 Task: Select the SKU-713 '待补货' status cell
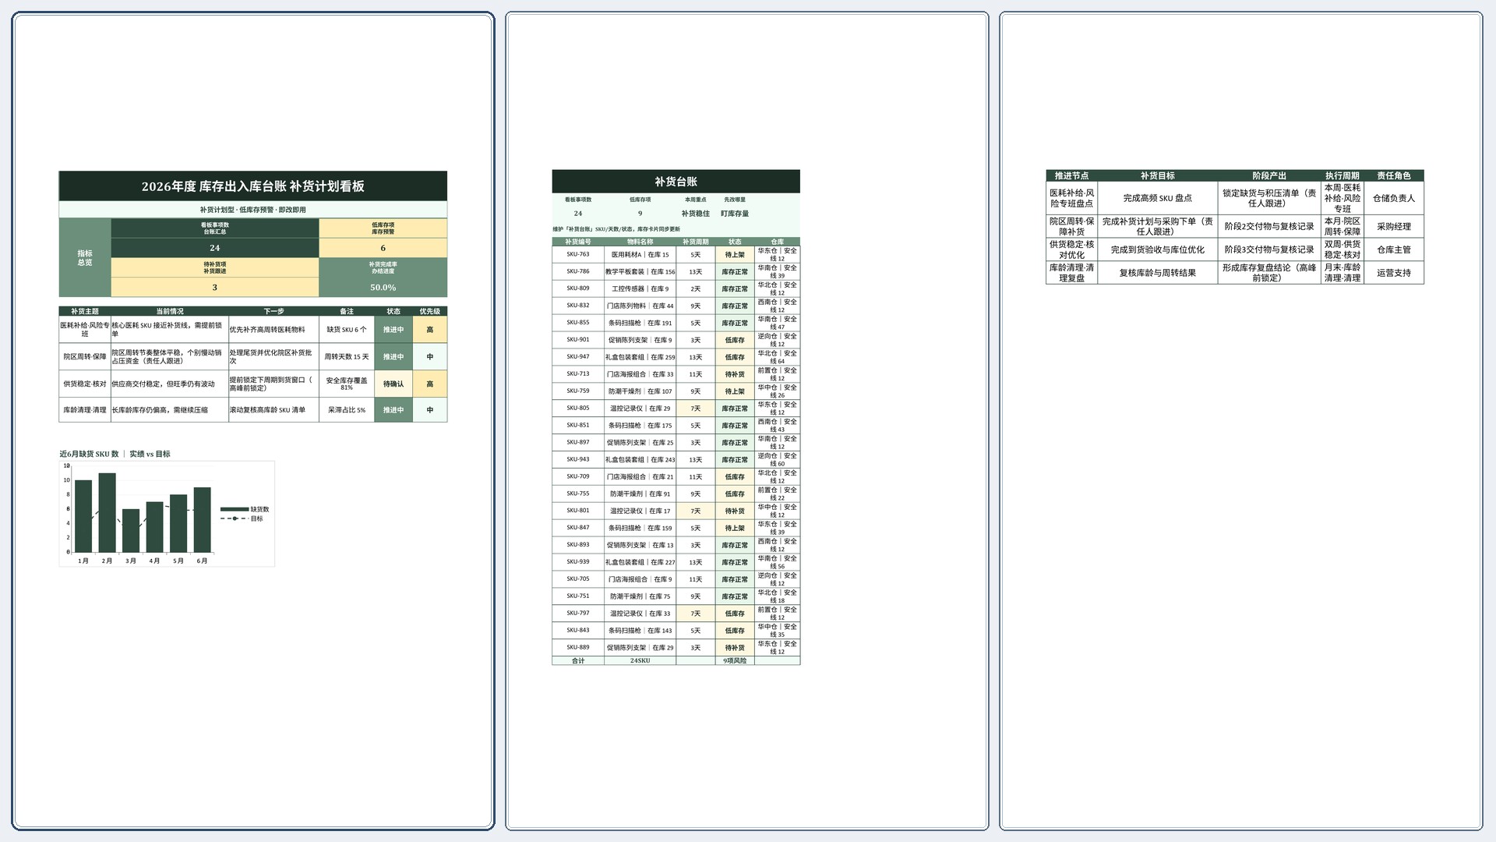pyautogui.click(x=735, y=375)
